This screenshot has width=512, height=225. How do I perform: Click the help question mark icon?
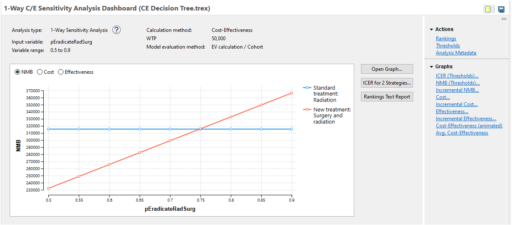coord(117,30)
